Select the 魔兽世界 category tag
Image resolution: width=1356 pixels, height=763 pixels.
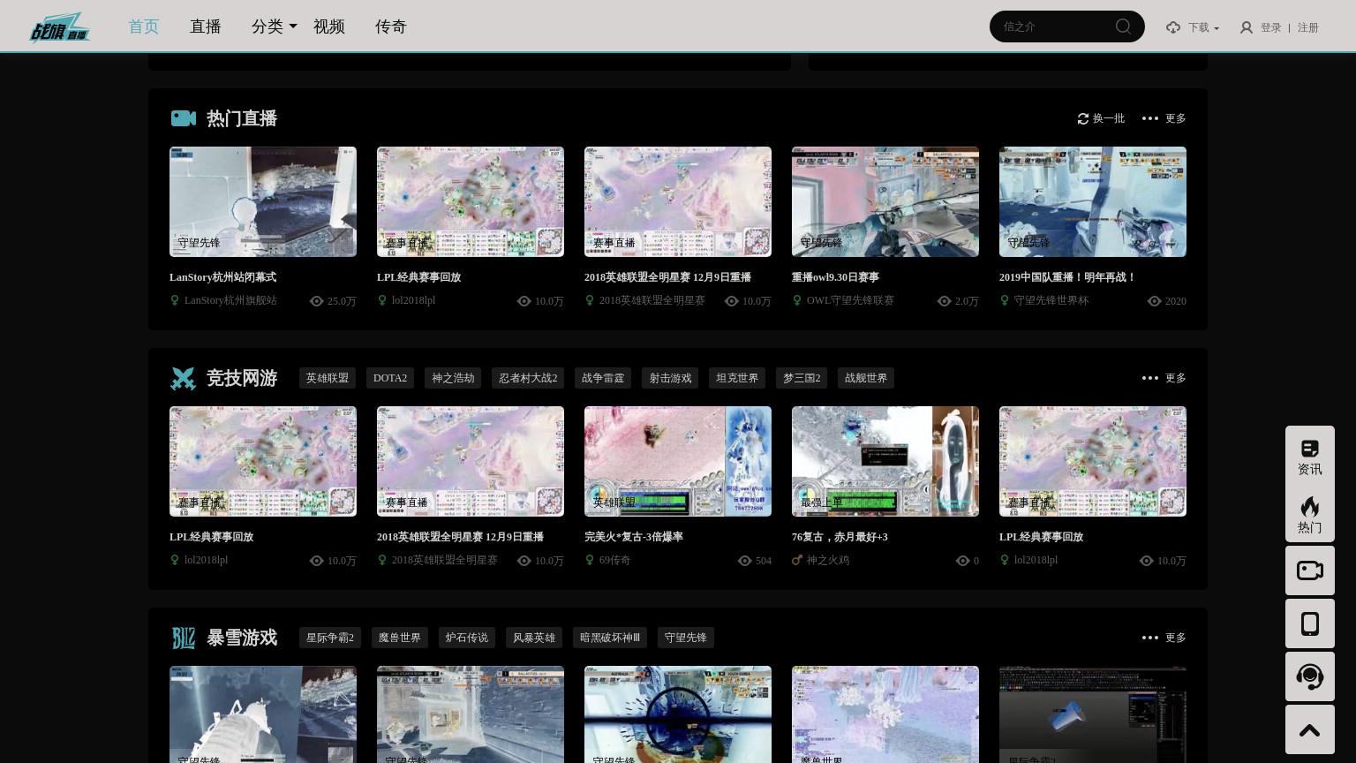(400, 638)
